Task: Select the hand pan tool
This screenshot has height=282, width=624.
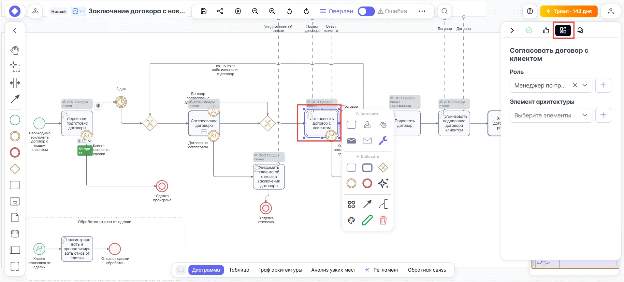Action: click(15, 50)
